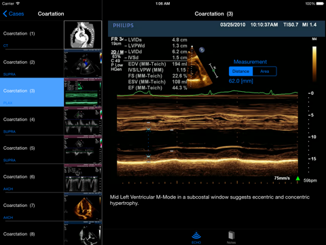Click the Doppler thumbnail of Coarctation (4)
This screenshot has height=245, width=326.
pyautogui.click(x=83, y=121)
